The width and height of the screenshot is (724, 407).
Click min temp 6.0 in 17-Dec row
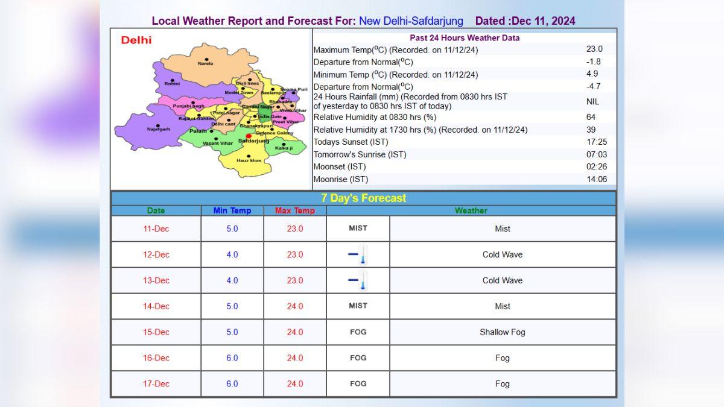click(232, 383)
